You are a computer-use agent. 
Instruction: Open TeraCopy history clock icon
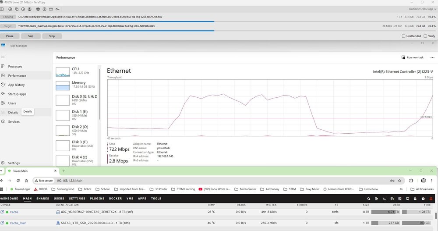(x=23, y=9)
